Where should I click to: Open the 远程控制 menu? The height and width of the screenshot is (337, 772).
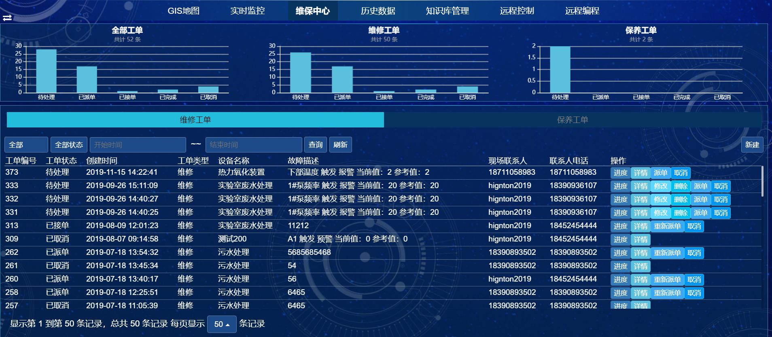coord(517,11)
